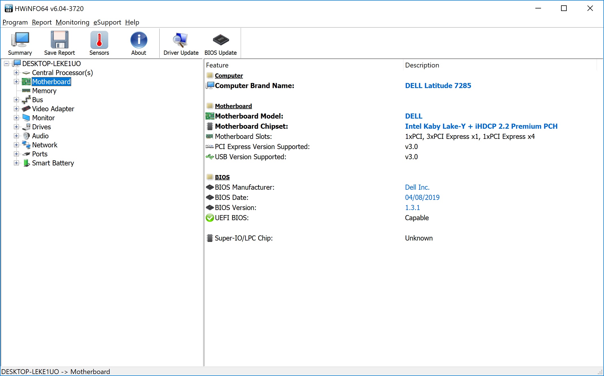Click the BIOS date 04/08/2019 link

422,197
